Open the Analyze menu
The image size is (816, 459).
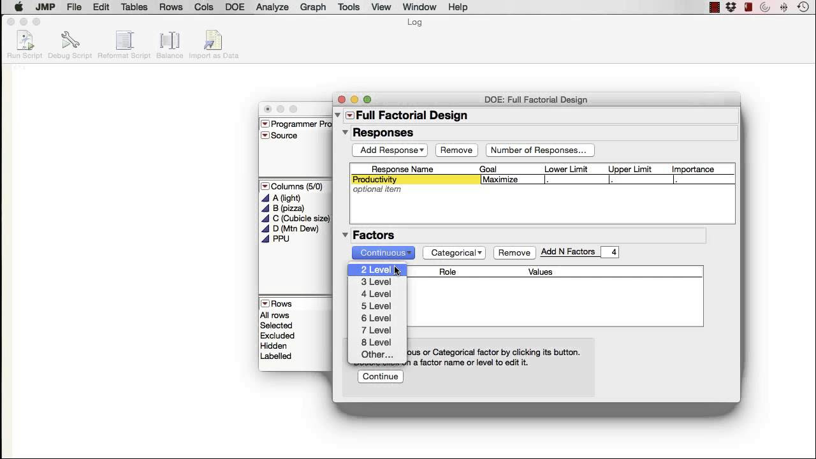point(272,7)
